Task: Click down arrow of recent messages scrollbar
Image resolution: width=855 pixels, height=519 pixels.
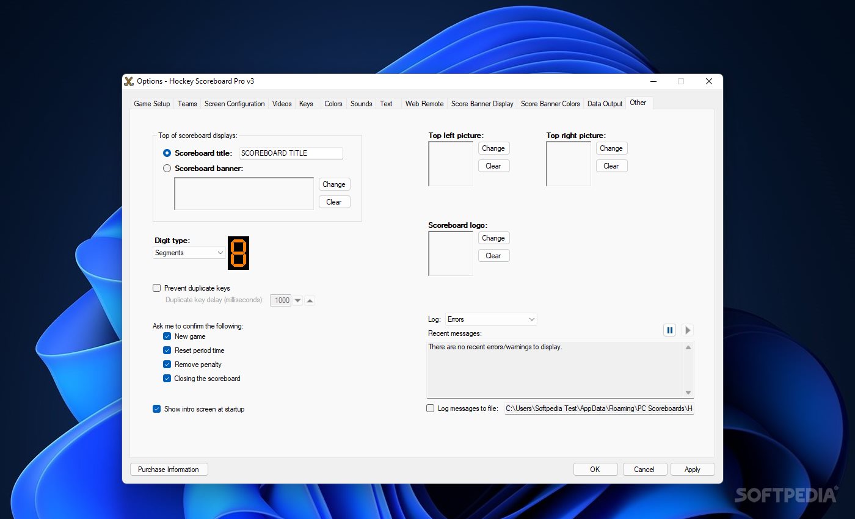Action: point(688,393)
